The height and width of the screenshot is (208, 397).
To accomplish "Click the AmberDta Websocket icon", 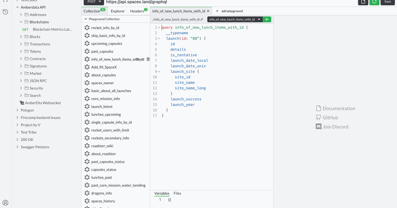I will pos(22,103).
